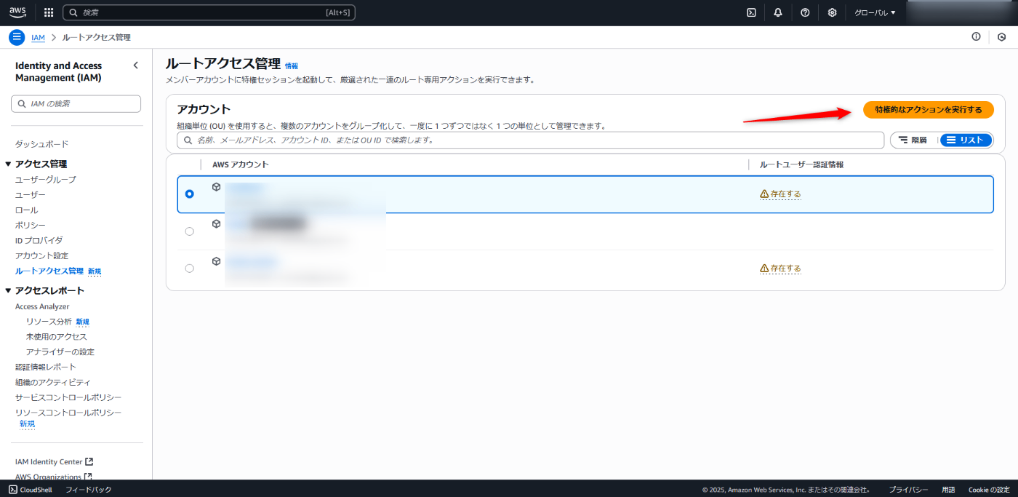
Task: Open AWS Organizations external link
Action: click(53, 477)
